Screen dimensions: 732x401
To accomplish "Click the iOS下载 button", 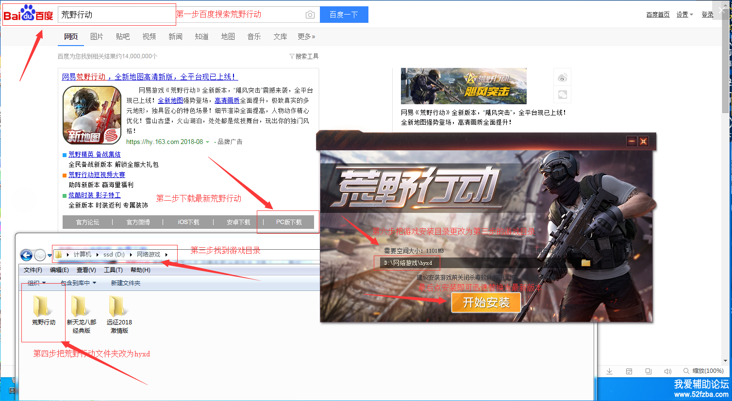I will click(x=188, y=222).
